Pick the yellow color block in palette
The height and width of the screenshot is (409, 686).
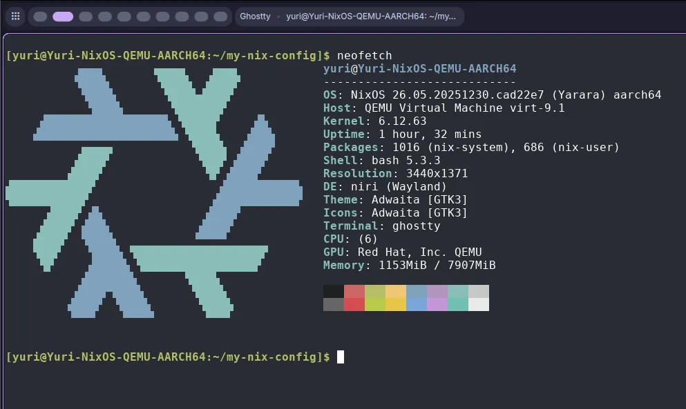click(x=396, y=304)
